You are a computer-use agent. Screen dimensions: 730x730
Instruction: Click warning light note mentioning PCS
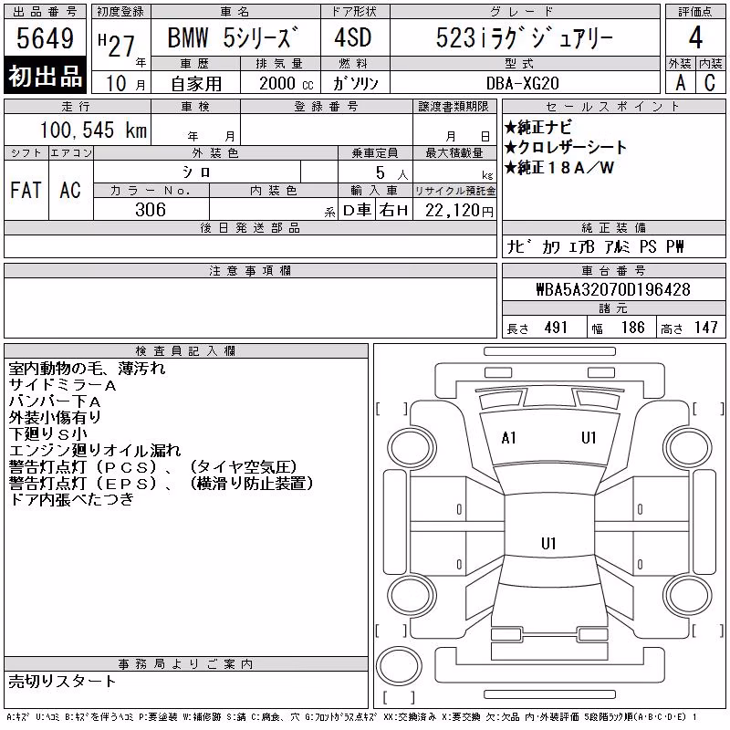pos(152,466)
